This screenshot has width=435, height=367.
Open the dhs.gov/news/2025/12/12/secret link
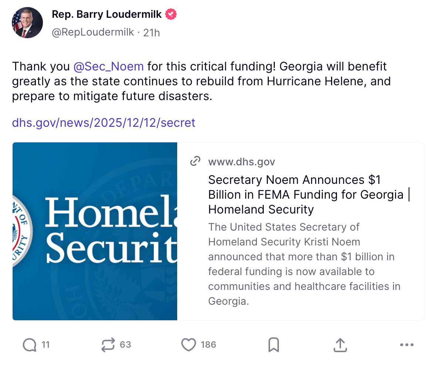(104, 122)
